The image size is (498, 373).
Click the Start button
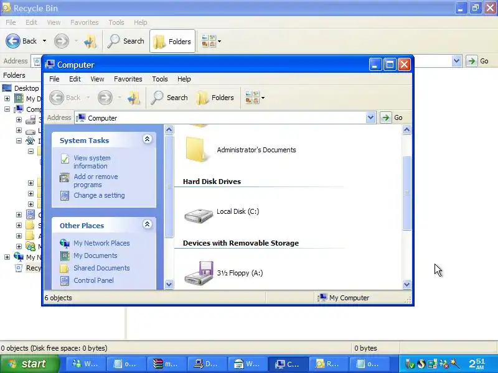tap(29, 364)
